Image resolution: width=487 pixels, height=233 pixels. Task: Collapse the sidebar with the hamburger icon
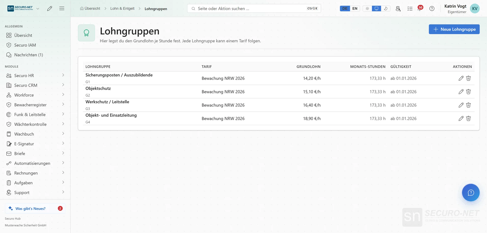coord(62,8)
